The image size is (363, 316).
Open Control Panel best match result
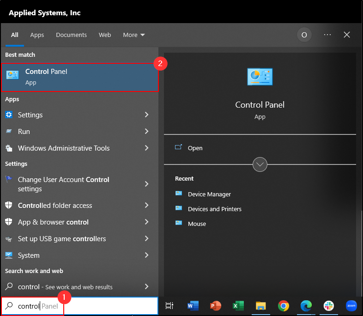(x=80, y=77)
